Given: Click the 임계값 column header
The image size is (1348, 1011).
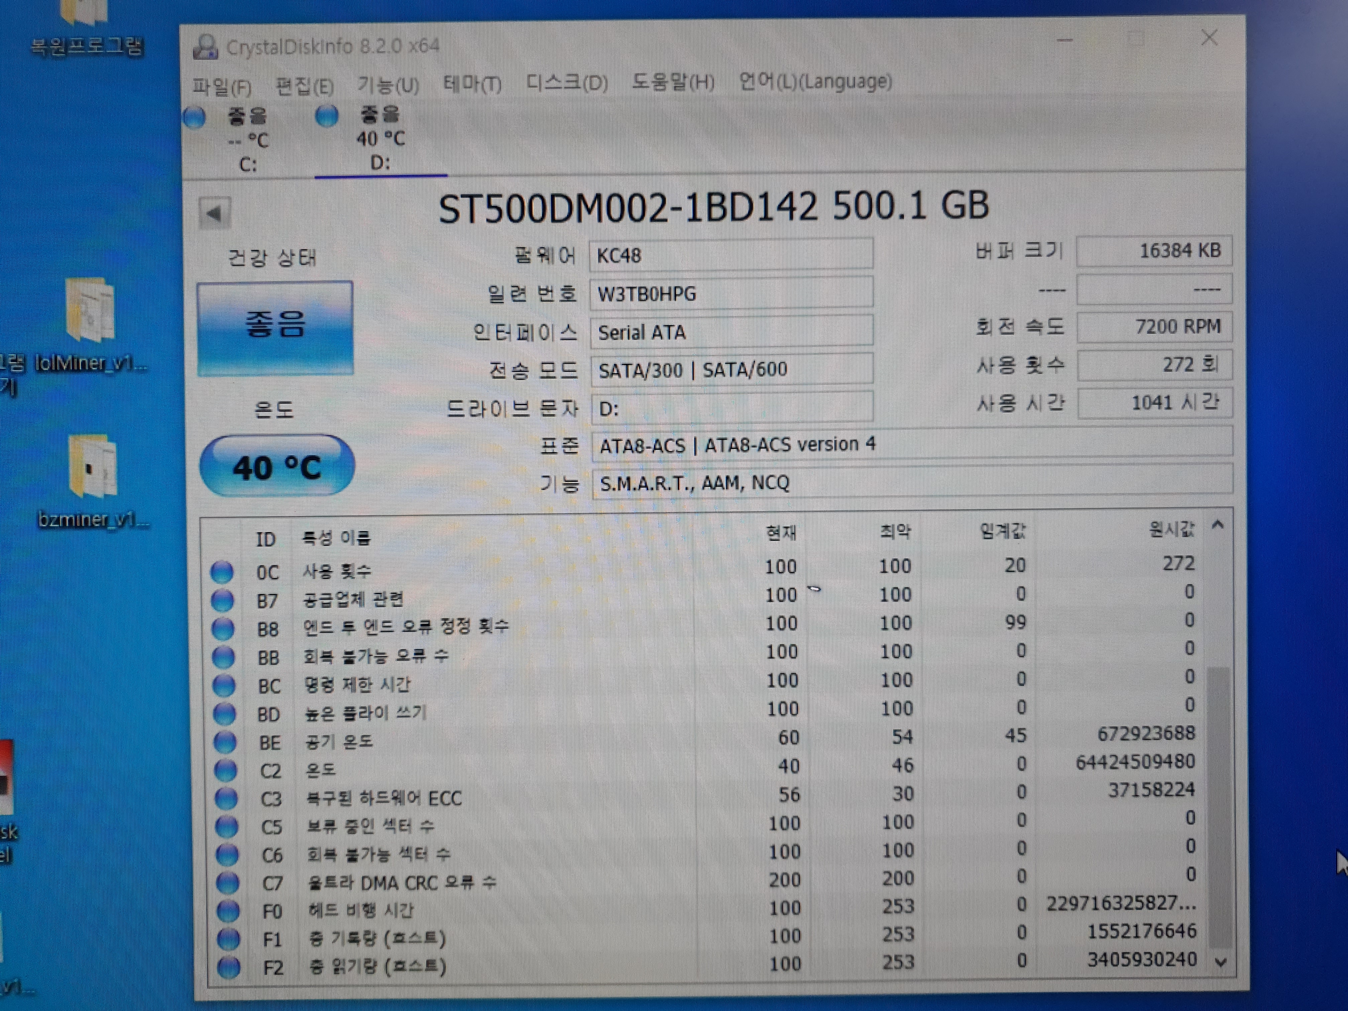Looking at the screenshot, I should pyautogui.click(x=1003, y=530).
